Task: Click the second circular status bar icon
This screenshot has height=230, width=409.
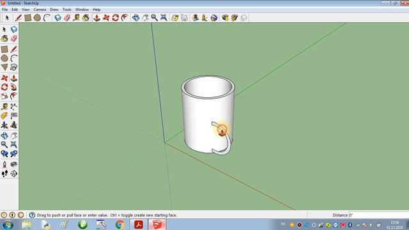Action: (12, 215)
